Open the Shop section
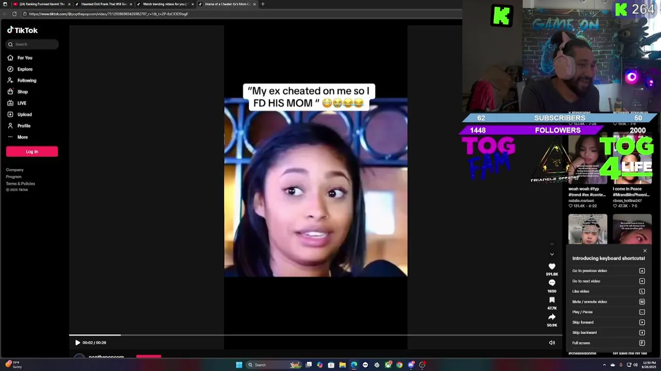The height and width of the screenshot is (371, 661). tap(18, 92)
